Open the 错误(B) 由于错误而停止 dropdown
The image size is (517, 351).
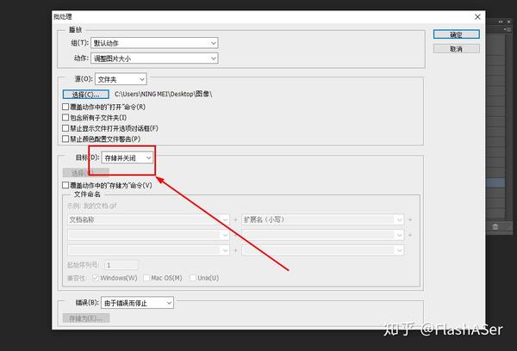pos(137,303)
